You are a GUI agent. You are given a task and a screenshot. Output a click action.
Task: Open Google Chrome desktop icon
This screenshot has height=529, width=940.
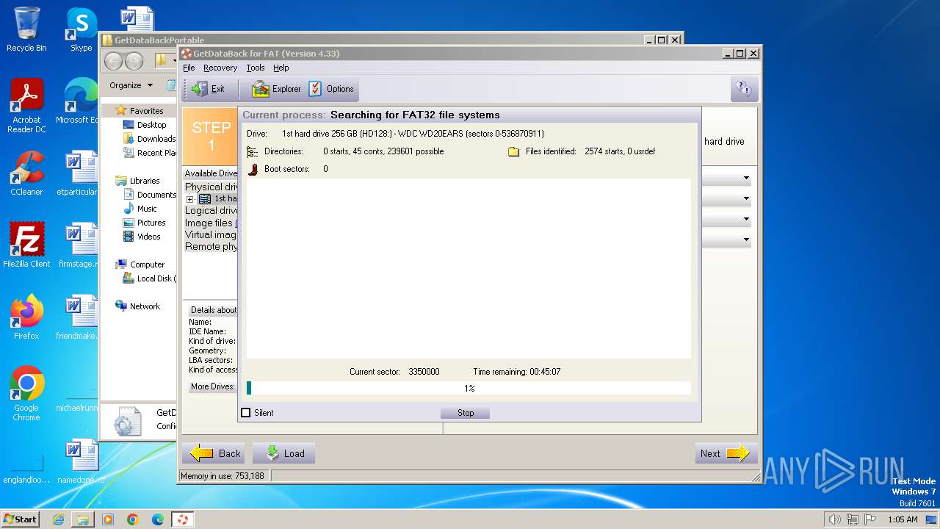[x=26, y=394]
